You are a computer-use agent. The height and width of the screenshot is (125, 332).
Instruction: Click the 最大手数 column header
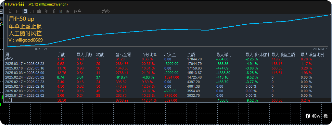click(84, 55)
